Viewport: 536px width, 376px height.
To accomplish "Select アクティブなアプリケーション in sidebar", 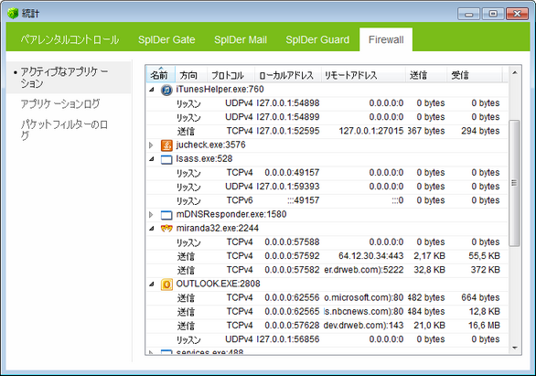I will point(69,78).
